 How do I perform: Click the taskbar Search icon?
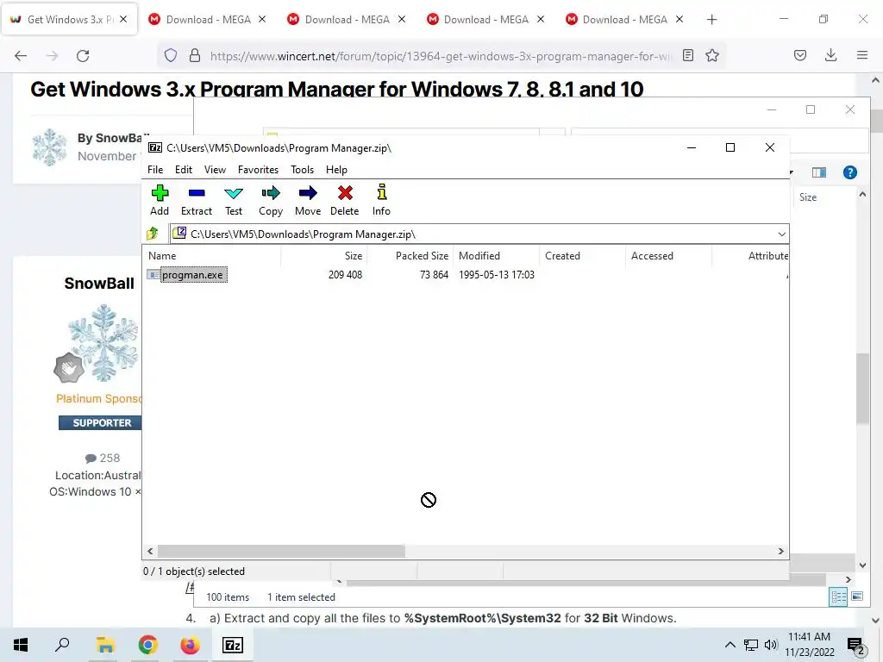click(x=62, y=645)
